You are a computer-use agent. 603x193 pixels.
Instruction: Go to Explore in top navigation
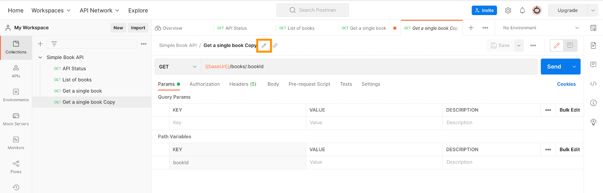tap(138, 10)
